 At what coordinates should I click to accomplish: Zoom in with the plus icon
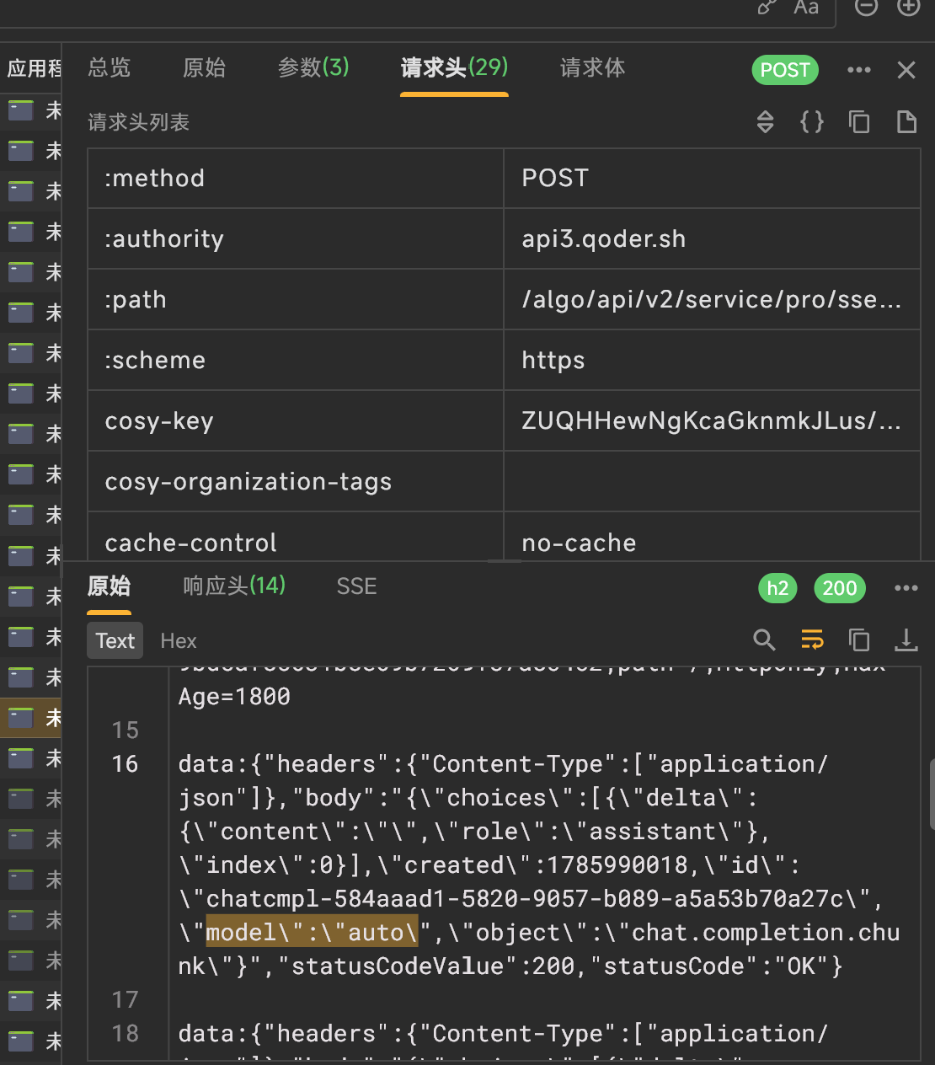coord(908,7)
